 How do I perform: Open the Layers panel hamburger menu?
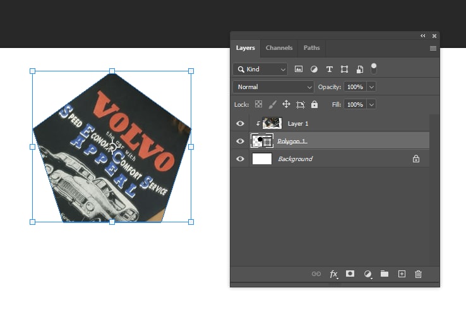(433, 48)
